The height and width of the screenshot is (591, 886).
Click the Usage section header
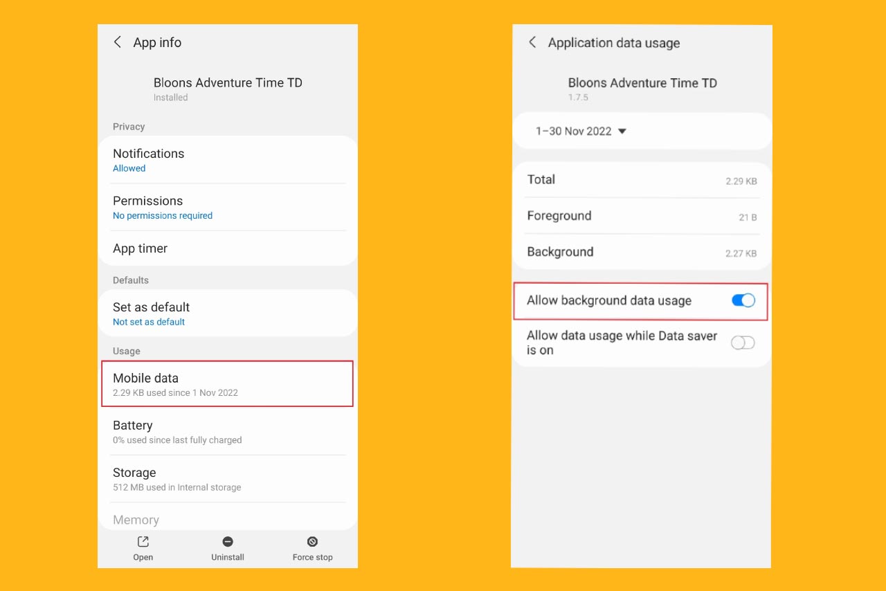tap(127, 351)
